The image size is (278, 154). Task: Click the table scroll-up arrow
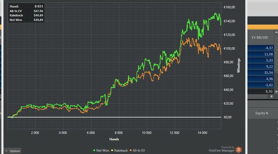(x=276, y=32)
